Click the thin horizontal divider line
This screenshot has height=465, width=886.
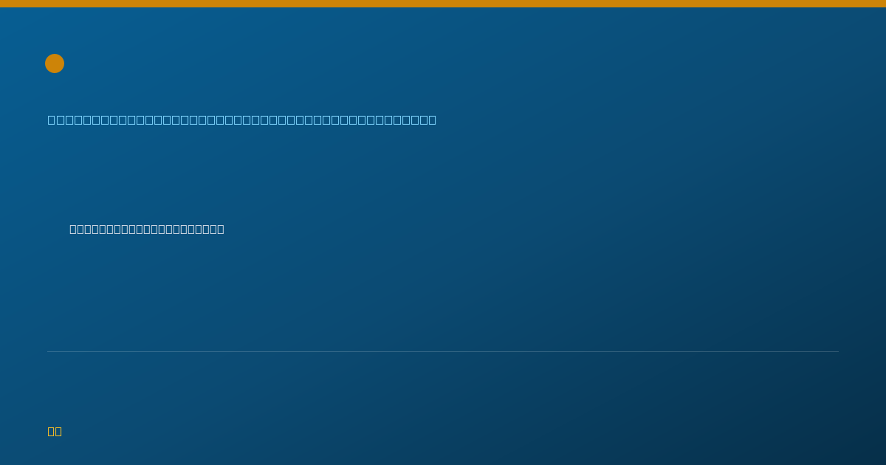[x=443, y=351]
